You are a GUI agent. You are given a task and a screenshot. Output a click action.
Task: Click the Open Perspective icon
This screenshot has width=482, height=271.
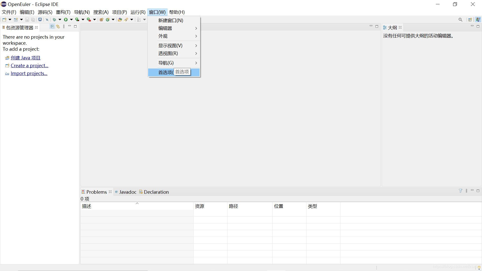tap(470, 20)
